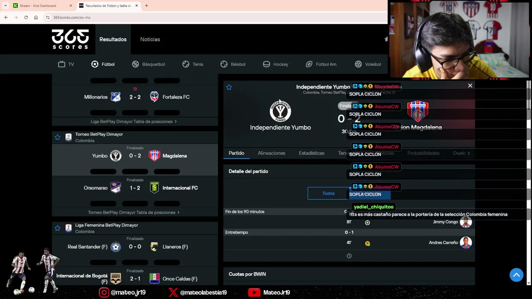Choose the Básquetbol icon

click(x=135, y=64)
